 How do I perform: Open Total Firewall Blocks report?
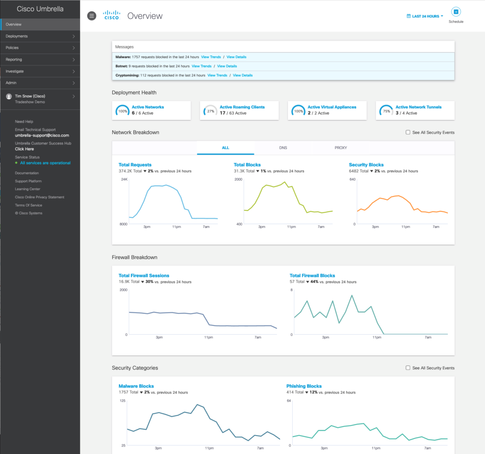312,275
